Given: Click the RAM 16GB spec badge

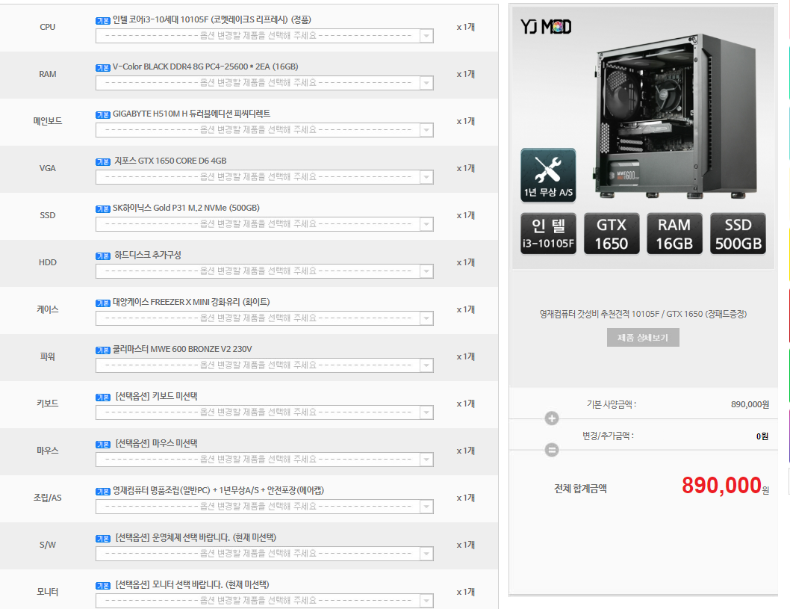Looking at the screenshot, I should [x=674, y=233].
